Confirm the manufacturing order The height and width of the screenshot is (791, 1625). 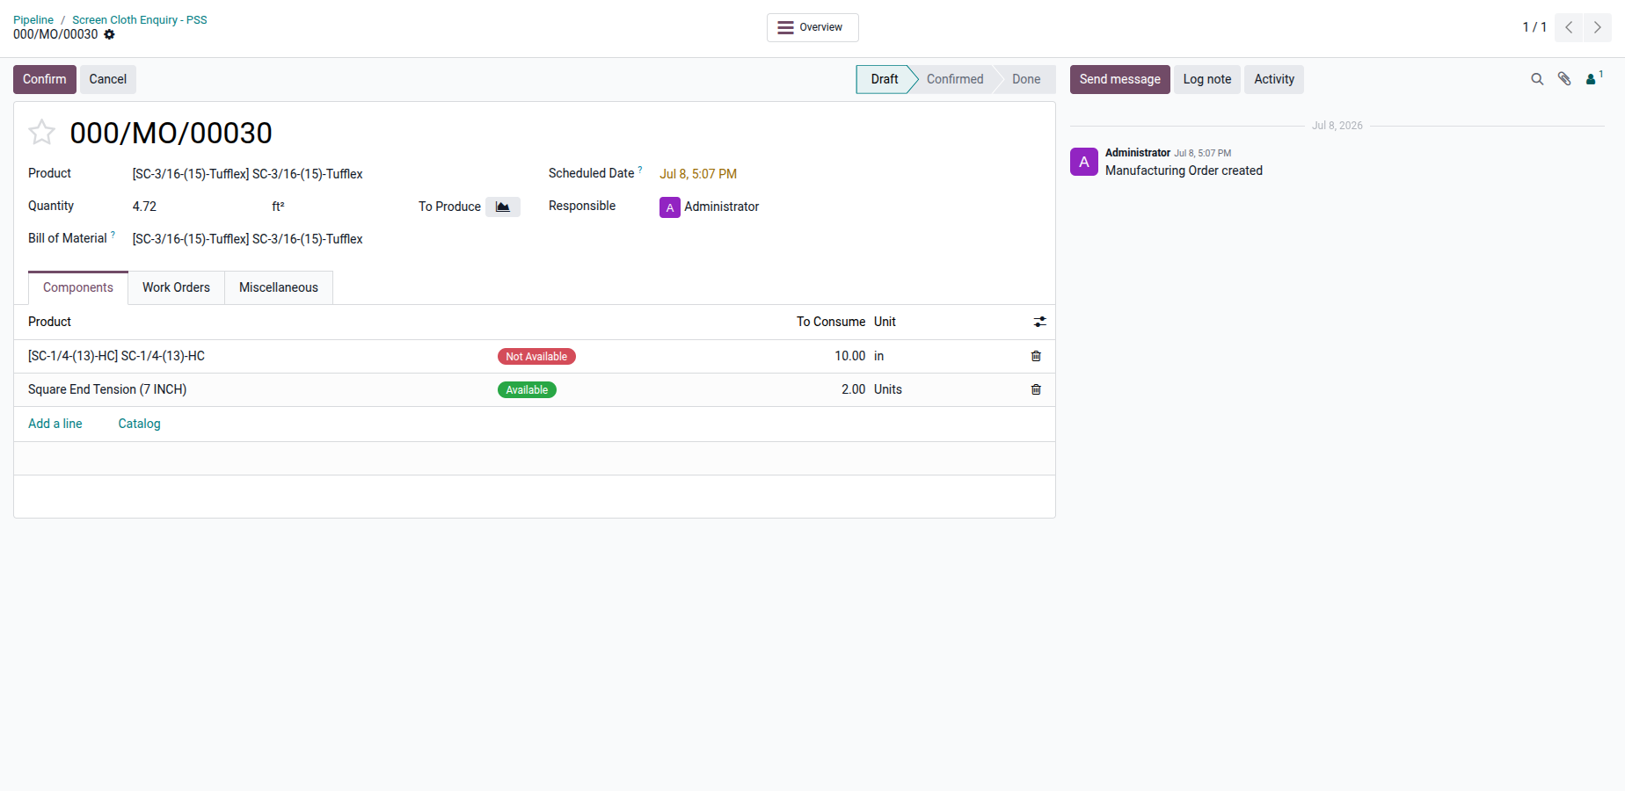point(45,79)
